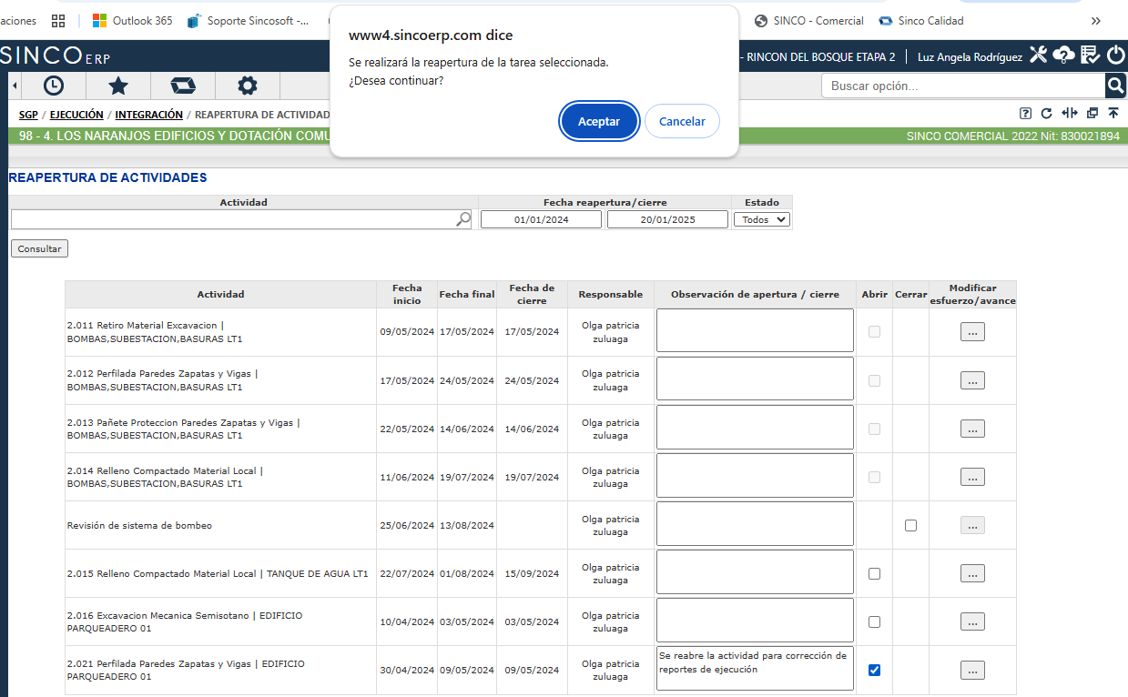Click the power logout icon
Image resolution: width=1128 pixels, height=697 pixels.
pos(1116,56)
